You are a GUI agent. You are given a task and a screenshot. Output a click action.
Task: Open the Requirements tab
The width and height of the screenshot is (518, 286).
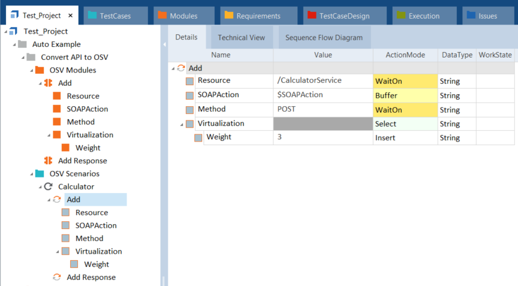click(x=258, y=16)
